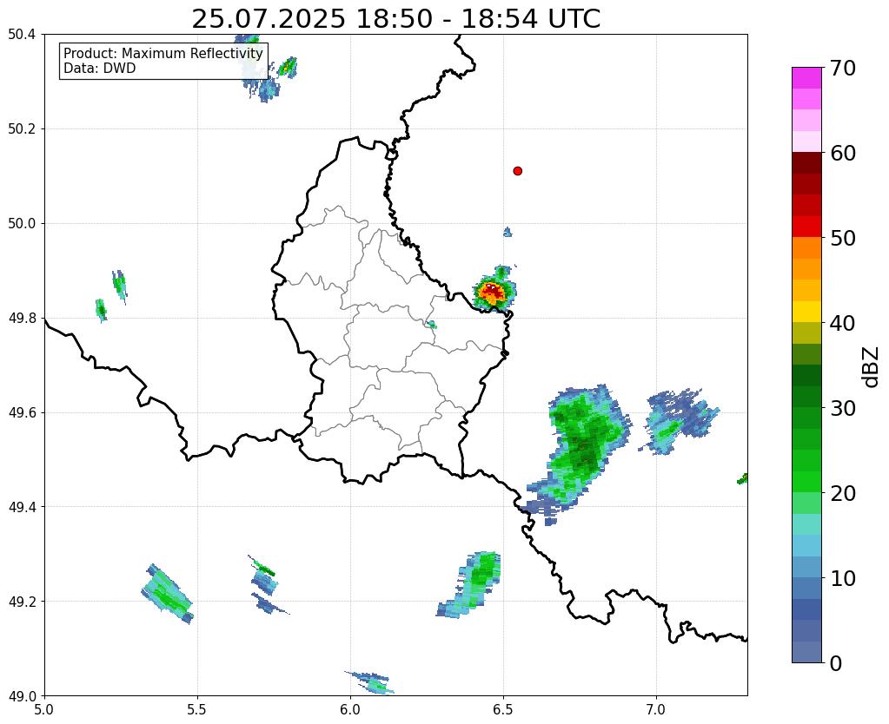Click the latitude tick label "49.0"

tap(22, 696)
